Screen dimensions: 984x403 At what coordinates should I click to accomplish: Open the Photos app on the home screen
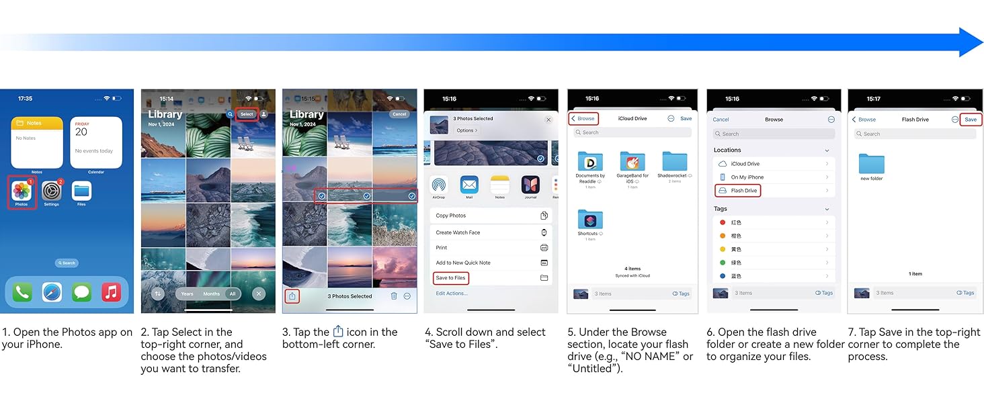22,191
